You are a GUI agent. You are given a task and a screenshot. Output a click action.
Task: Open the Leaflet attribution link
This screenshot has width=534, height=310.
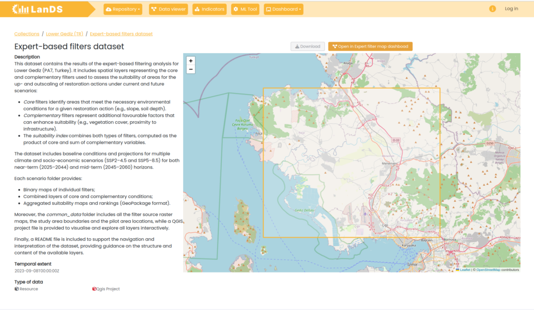(x=465, y=270)
